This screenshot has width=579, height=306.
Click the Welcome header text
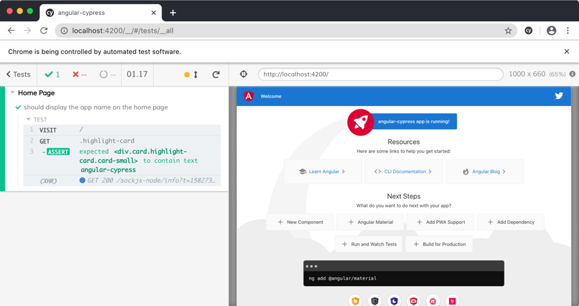tap(271, 96)
